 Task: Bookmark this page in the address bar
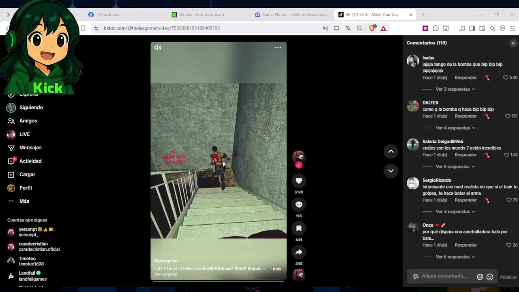click(83, 28)
